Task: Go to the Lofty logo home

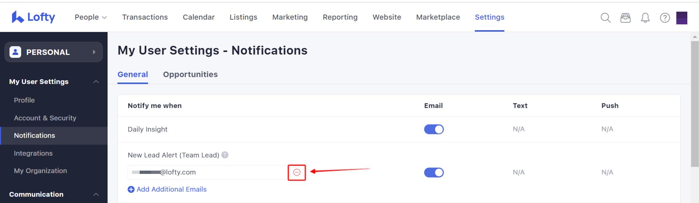Action: coord(34,17)
